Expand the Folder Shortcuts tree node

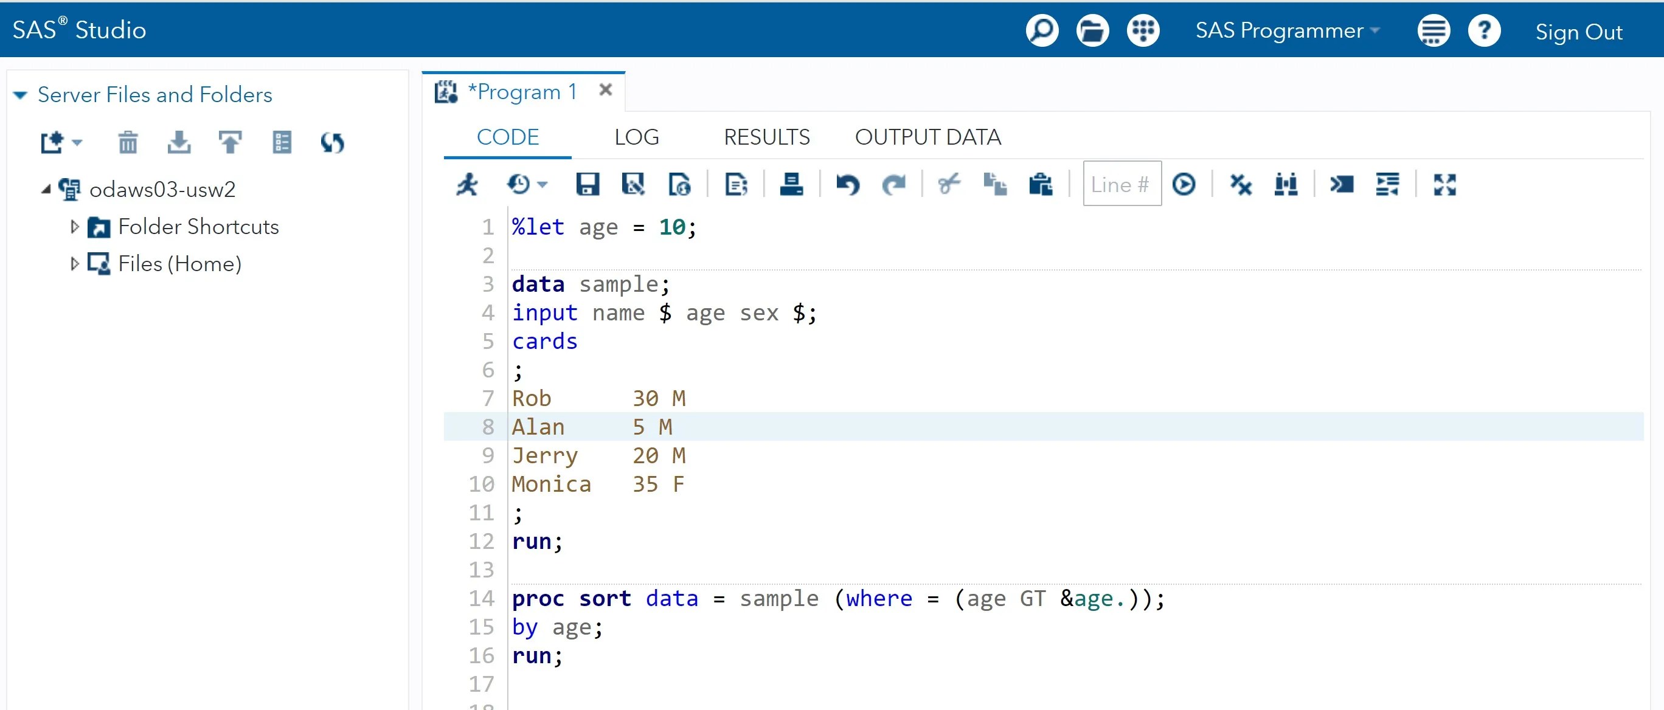tap(74, 227)
